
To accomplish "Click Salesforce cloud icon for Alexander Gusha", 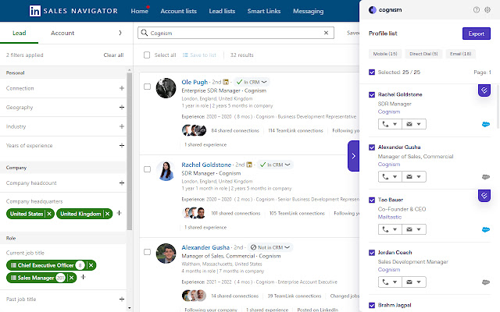I will (x=486, y=177).
